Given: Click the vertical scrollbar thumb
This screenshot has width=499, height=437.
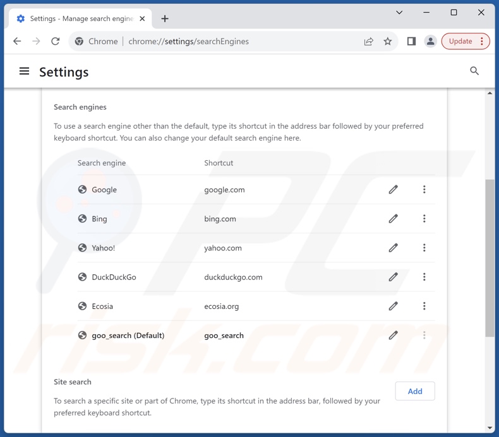Looking at the screenshot, I should 490,259.
